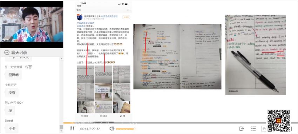Image resolution: width=298 pixels, height=134 pixels.
Task: Click the 06:41/2:22:42 time display
Action: (x=90, y=129)
